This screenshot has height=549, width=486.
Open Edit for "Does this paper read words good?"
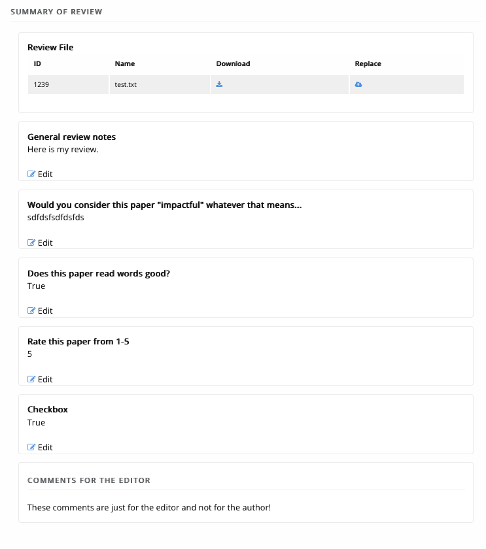[x=40, y=310]
